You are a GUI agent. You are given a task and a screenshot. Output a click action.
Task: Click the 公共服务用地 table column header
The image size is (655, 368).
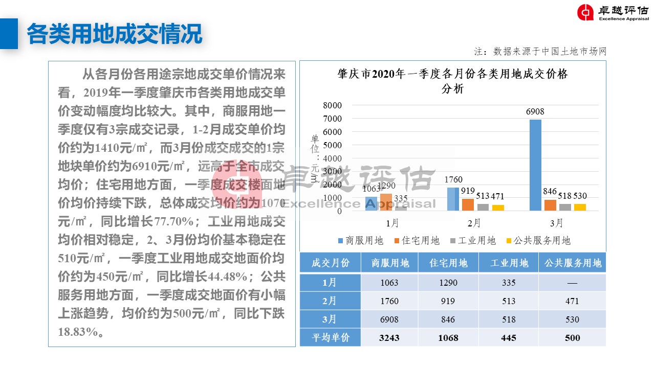point(572,263)
